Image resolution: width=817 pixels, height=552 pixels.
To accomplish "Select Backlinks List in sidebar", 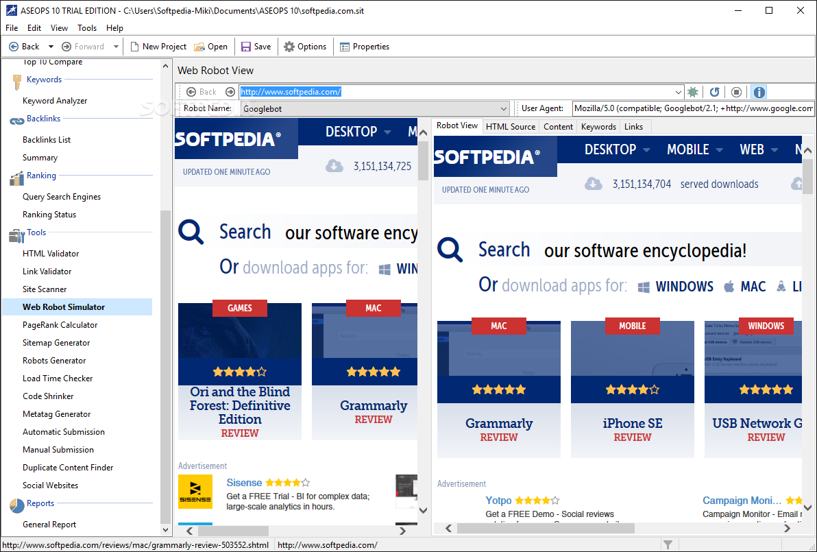I will click(47, 140).
